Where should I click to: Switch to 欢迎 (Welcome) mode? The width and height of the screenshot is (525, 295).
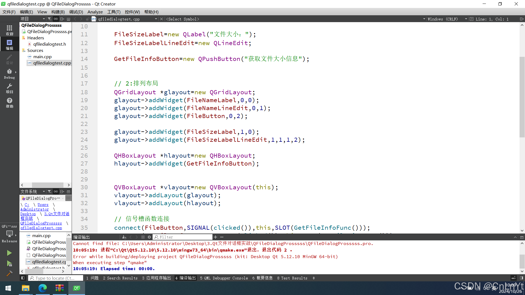[9, 29]
